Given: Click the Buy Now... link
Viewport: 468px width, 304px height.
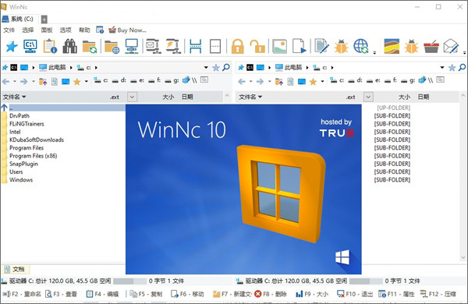Looking at the screenshot, I should pos(127,30).
